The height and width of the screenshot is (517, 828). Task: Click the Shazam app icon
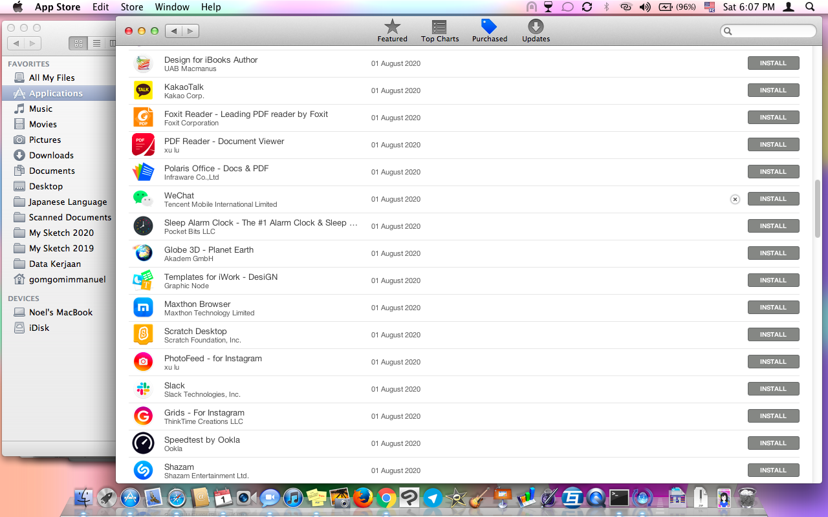point(143,470)
